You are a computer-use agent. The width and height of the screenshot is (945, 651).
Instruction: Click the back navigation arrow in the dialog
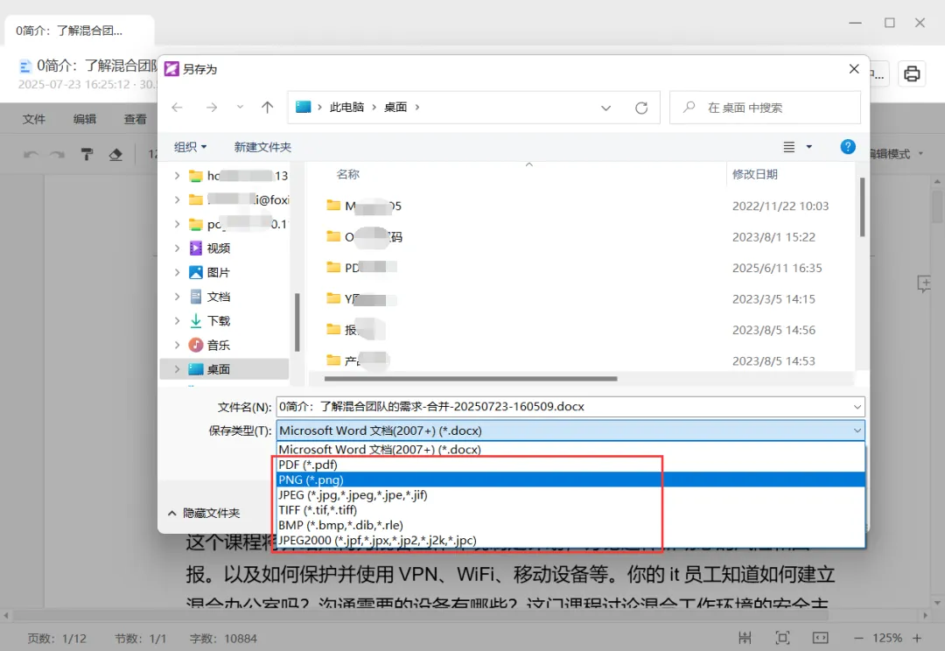[x=178, y=107]
